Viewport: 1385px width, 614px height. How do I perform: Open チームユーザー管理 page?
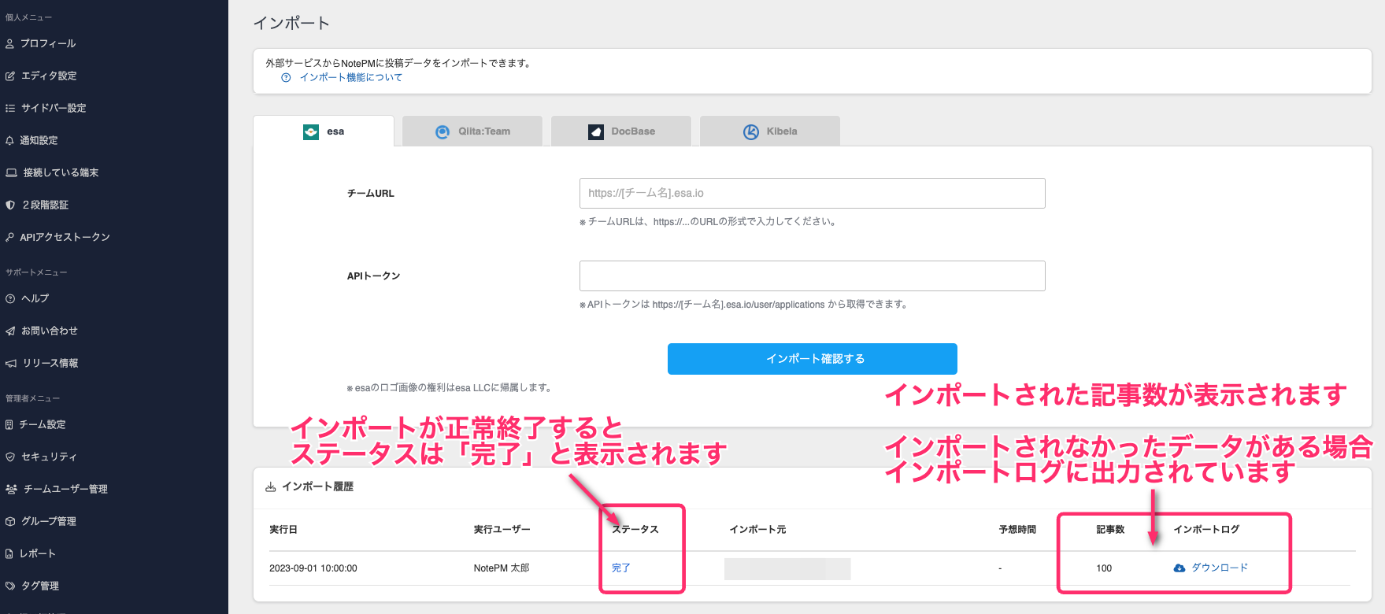(65, 489)
